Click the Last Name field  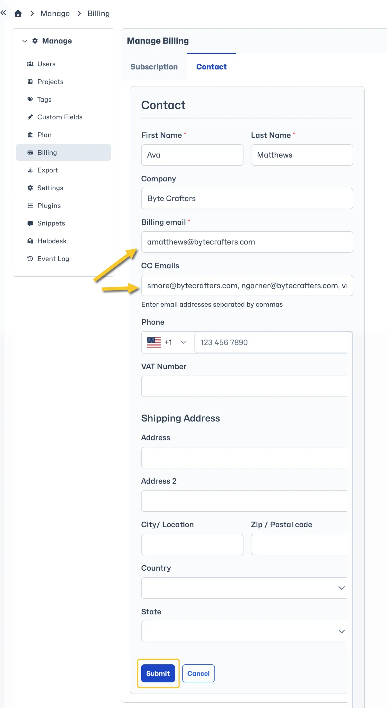point(302,155)
